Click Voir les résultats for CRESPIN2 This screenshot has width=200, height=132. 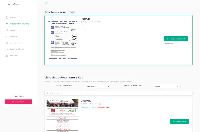(x=179, y=121)
